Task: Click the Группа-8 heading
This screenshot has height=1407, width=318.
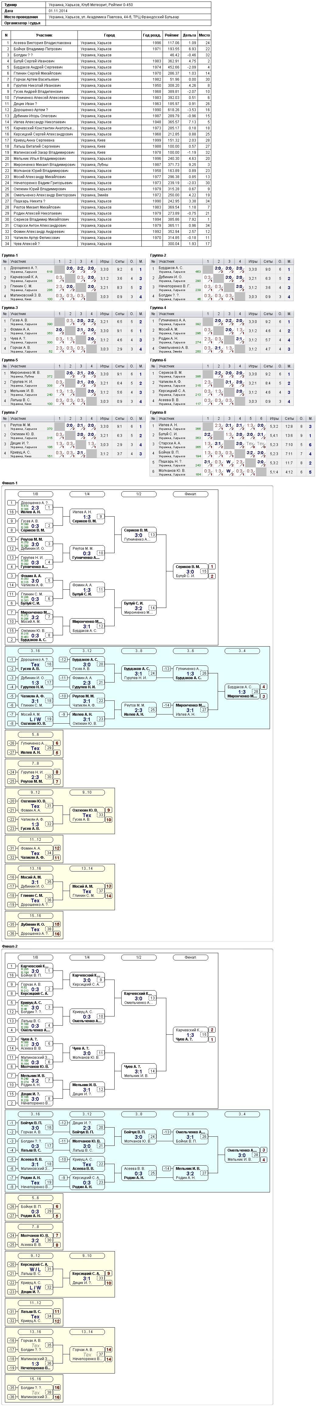Action: [x=158, y=412]
